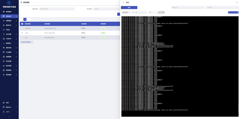Screen dimensions: 240x119
Task: Click the 数据分析 bar chart icon
Action: [x=4, y=25]
